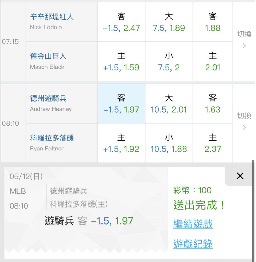The height and width of the screenshot is (262, 256).
Task: Close the bet slip with X icon
Action: (x=240, y=176)
